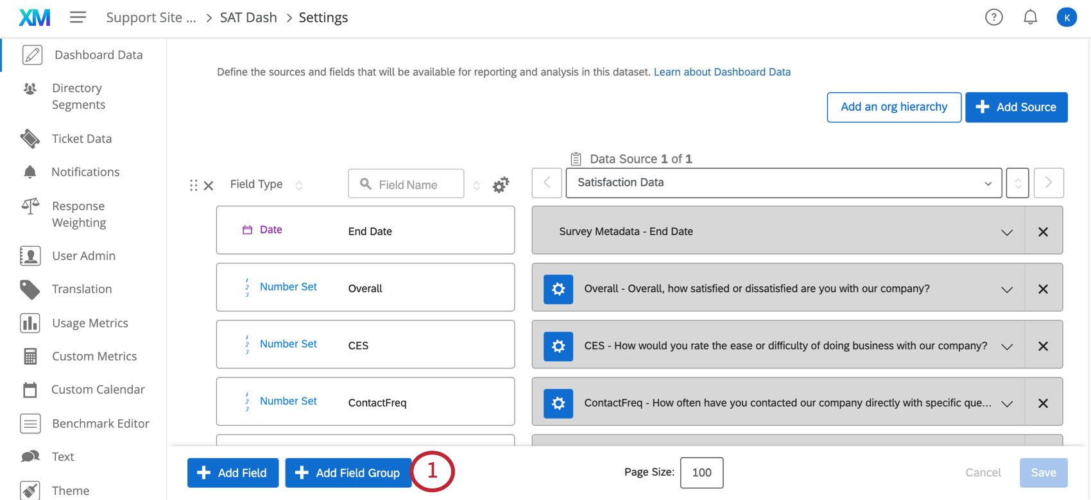This screenshot has height=500, width=1091.
Task: Open the hamburger navigation menu
Action: click(78, 17)
